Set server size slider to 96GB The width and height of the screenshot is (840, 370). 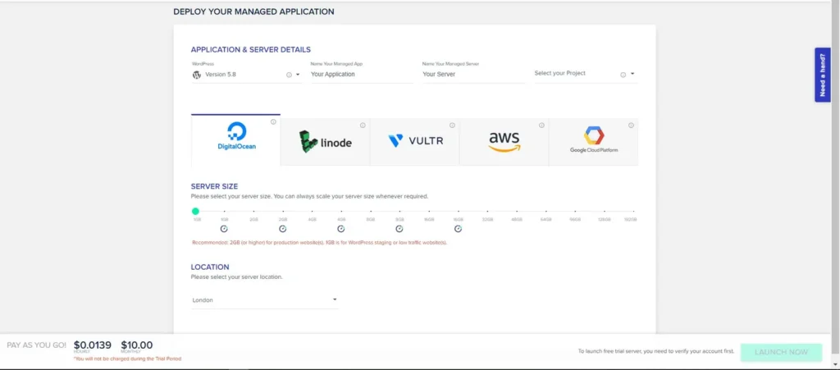(575, 212)
